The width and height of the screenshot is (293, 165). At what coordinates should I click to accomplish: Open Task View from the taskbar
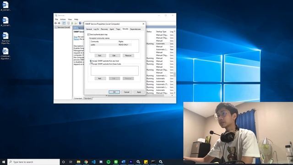[x=71, y=162]
